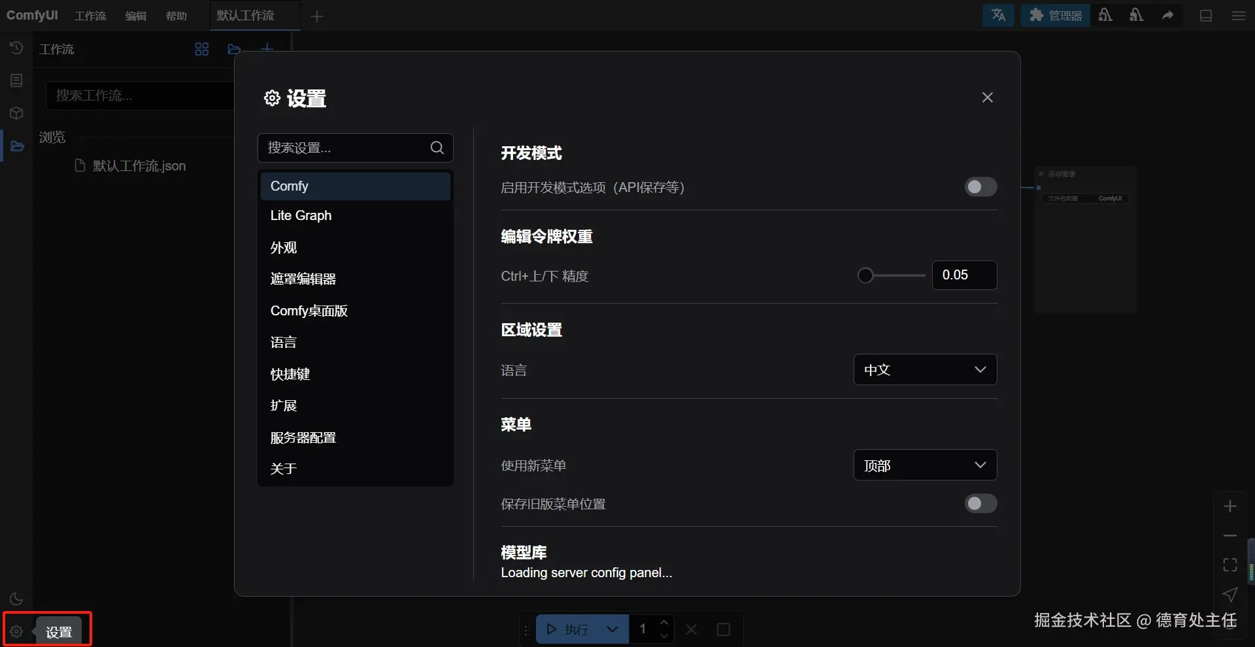Screen dimensions: 1255x647
Task: Click the Ctrl+上/下 精度 slider handle
Action: [865, 276]
